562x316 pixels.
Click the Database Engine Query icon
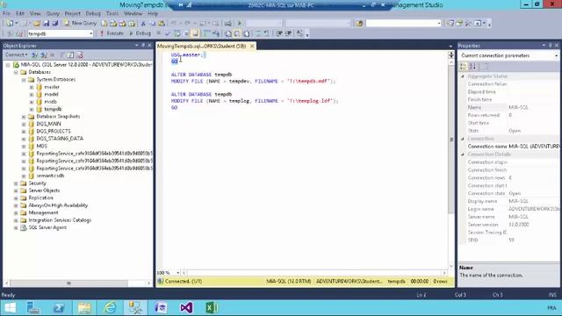coord(104,24)
